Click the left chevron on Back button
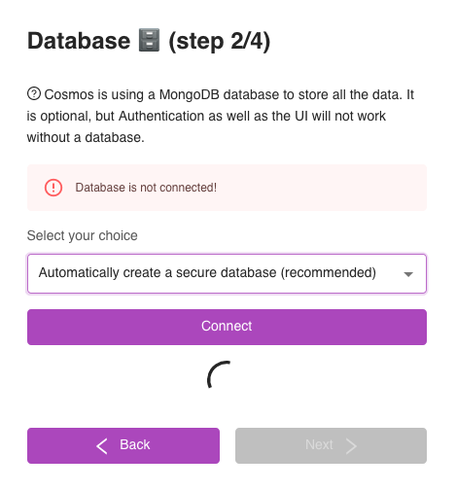Image resolution: width=456 pixels, height=490 pixels. pyautogui.click(x=102, y=446)
